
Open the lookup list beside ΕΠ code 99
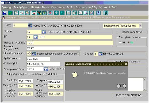[36, 37]
